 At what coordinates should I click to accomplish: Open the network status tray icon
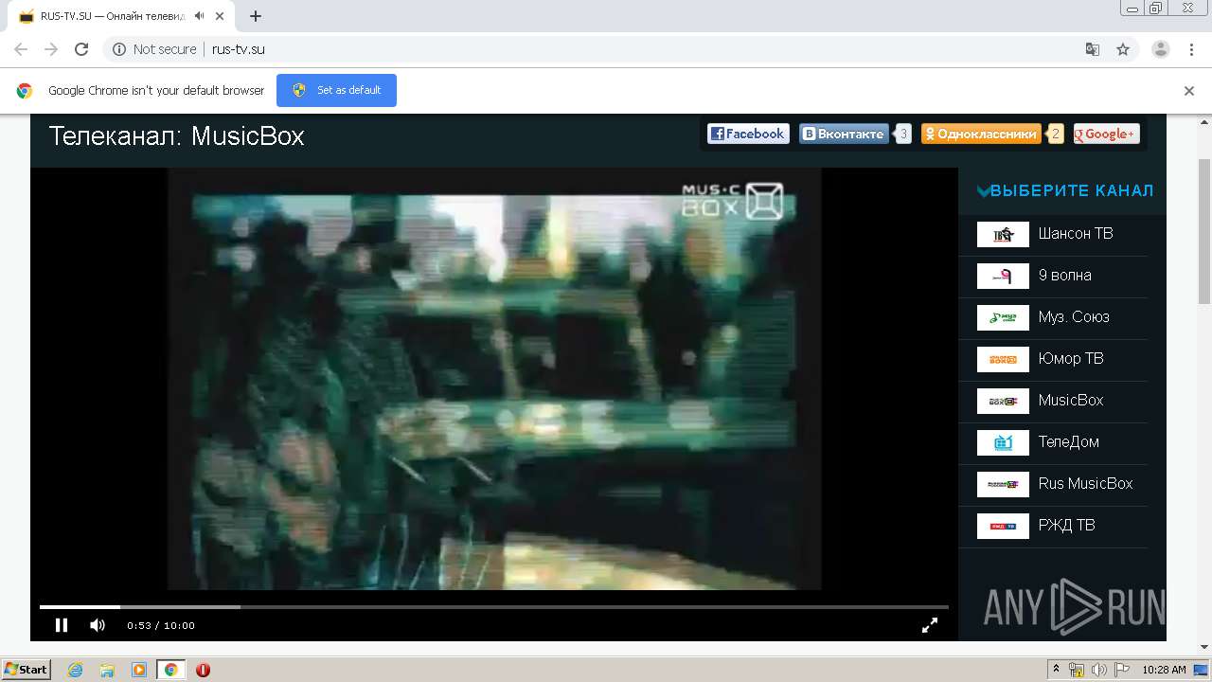pos(1077,670)
